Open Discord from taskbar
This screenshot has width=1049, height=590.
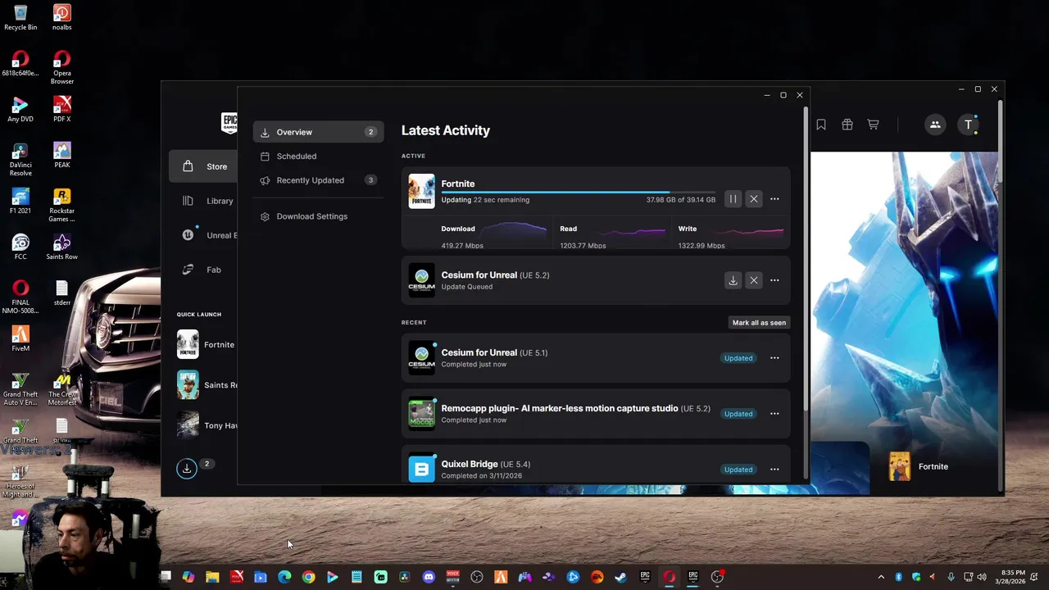click(x=429, y=577)
